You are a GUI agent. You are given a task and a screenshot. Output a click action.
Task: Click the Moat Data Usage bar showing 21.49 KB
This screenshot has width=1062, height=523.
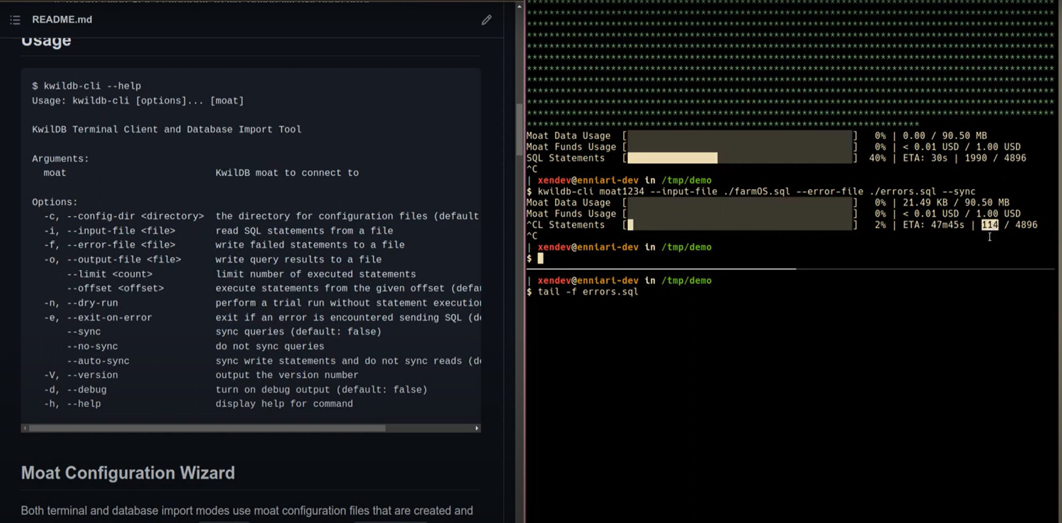coord(739,202)
